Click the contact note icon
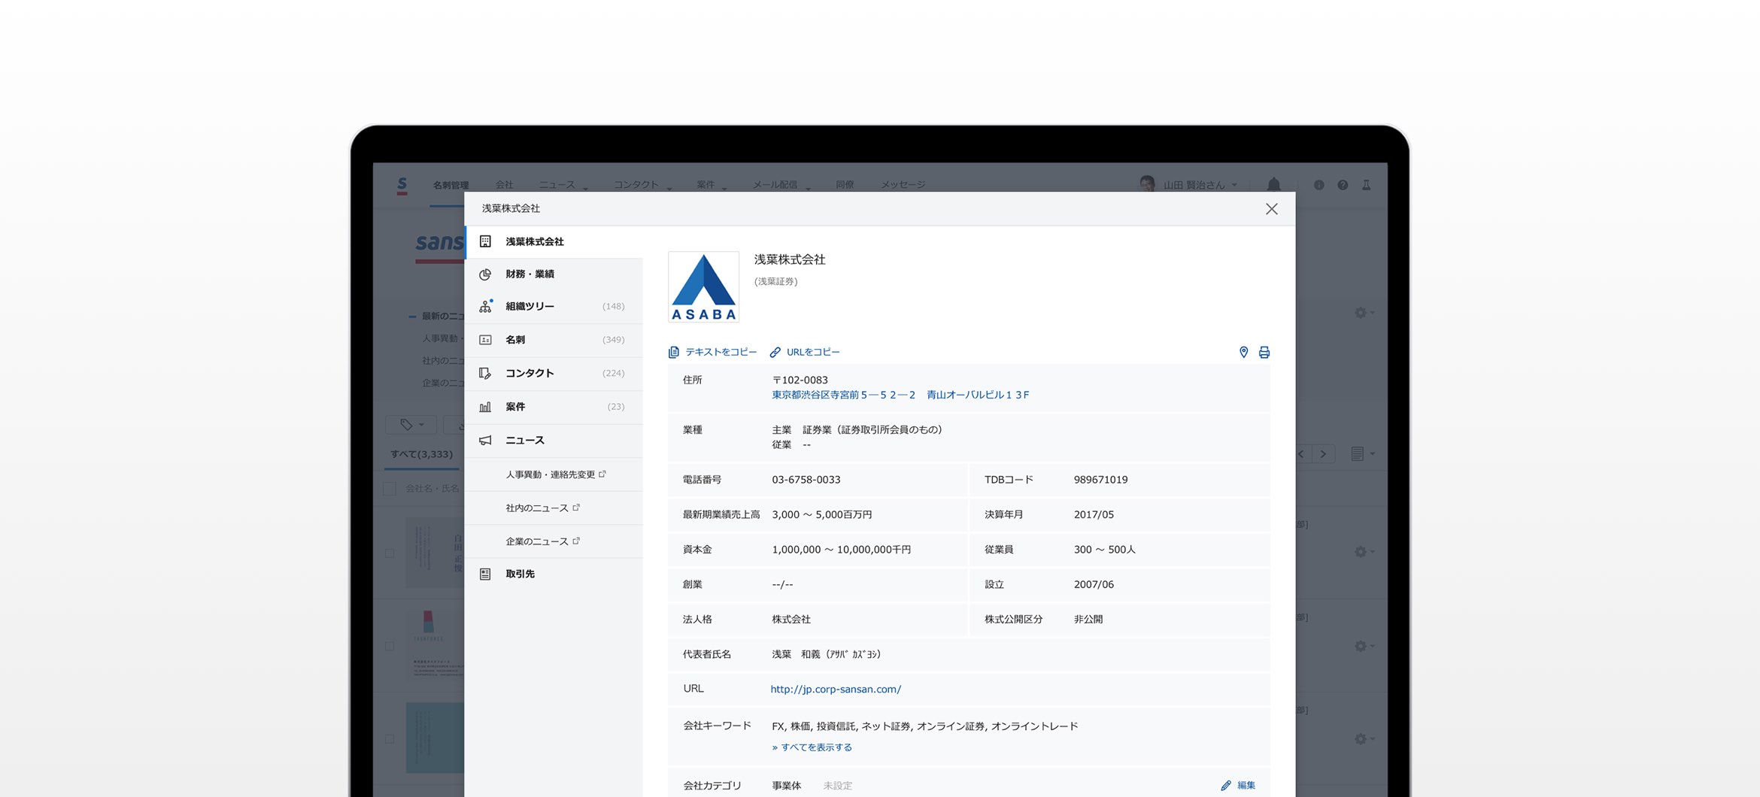This screenshot has width=1760, height=797. pyautogui.click(x=485, y=373)
